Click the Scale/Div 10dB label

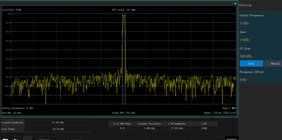pyautogui.click(x=11, y=10)
